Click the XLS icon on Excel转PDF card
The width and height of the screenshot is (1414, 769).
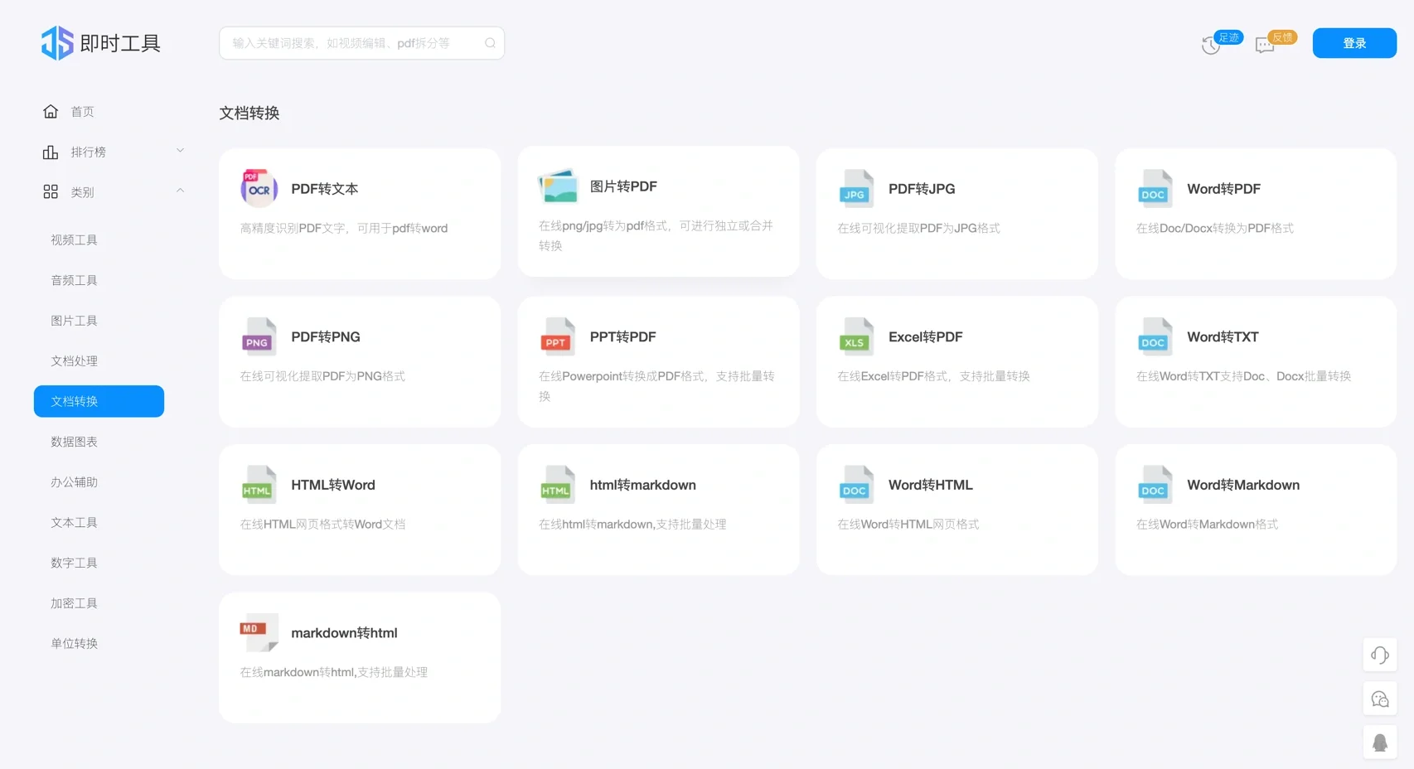point(855,336)
